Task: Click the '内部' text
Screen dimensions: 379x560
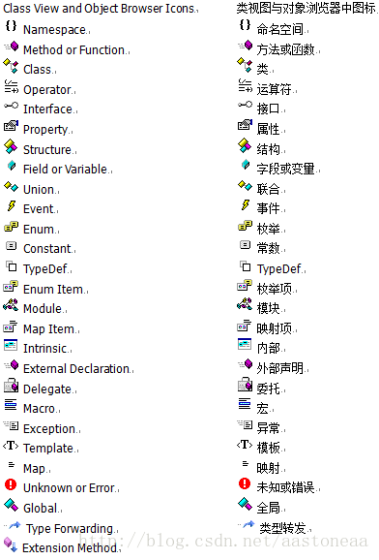Action: point(269,348)
